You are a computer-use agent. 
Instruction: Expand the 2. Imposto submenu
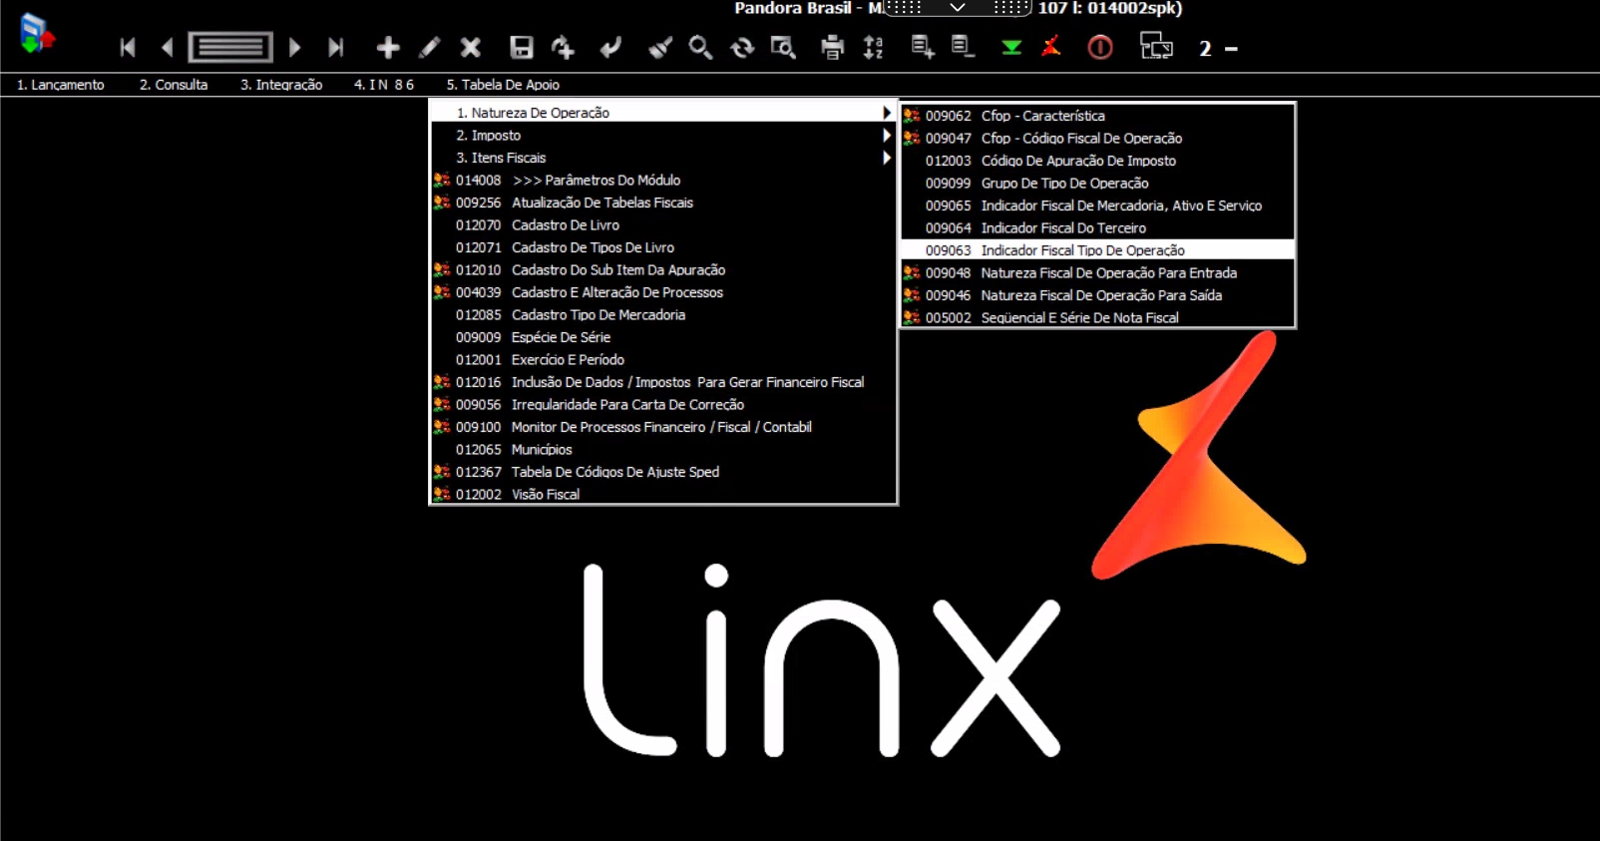[663, 136]
